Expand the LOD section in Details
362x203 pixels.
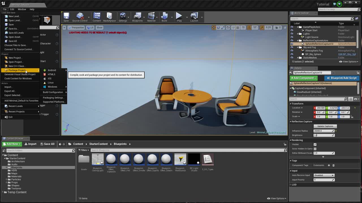click(290, 185)
